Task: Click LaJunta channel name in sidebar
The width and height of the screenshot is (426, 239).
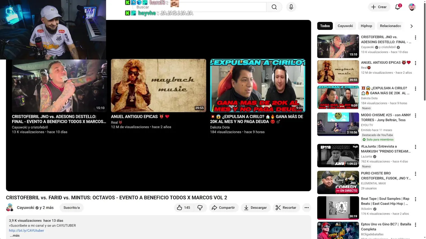Action: (x=366, y=156)
